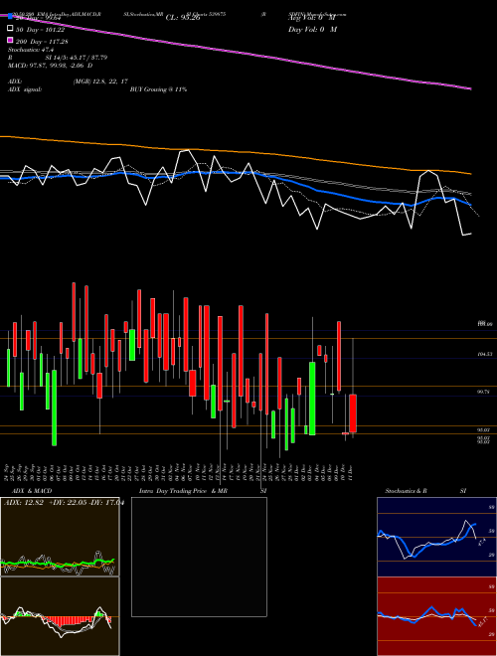Open the ADX indicator mini chart

[60, 537]
